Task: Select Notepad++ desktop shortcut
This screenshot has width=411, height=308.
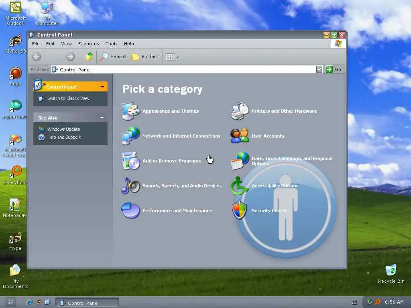Action: coord(15,208)
